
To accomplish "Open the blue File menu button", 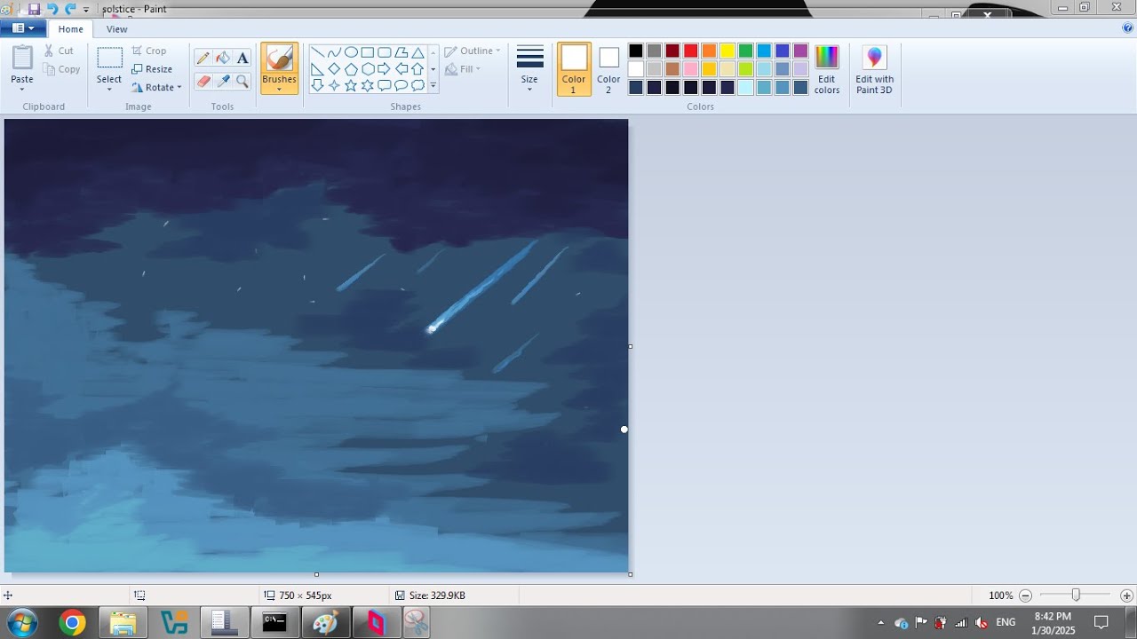I will 23,28.
